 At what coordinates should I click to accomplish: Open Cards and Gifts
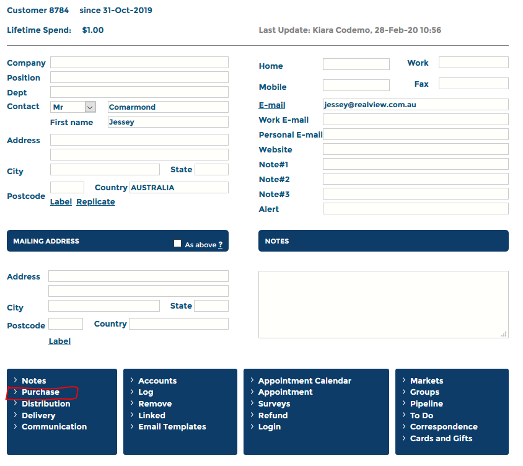pos(441,438)
